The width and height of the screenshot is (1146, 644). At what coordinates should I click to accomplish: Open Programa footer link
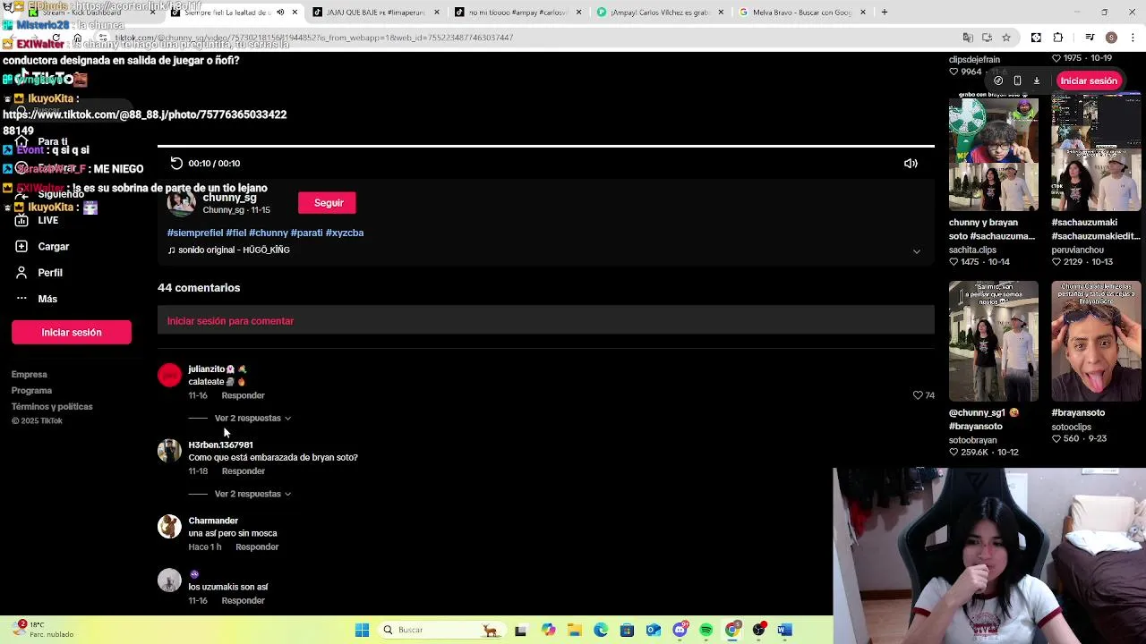31,391
